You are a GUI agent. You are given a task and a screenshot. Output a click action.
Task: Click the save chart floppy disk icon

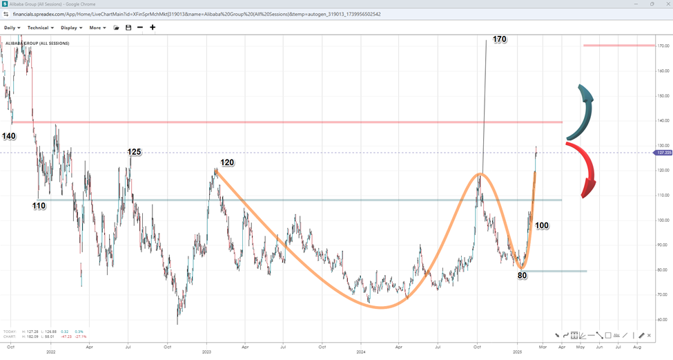[128, 28]
